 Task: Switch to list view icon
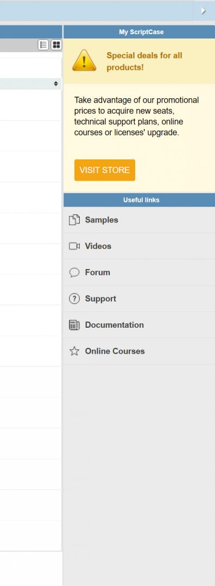point(43,45)
